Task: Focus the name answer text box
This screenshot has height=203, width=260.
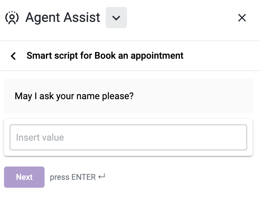Action: [128, 137]
